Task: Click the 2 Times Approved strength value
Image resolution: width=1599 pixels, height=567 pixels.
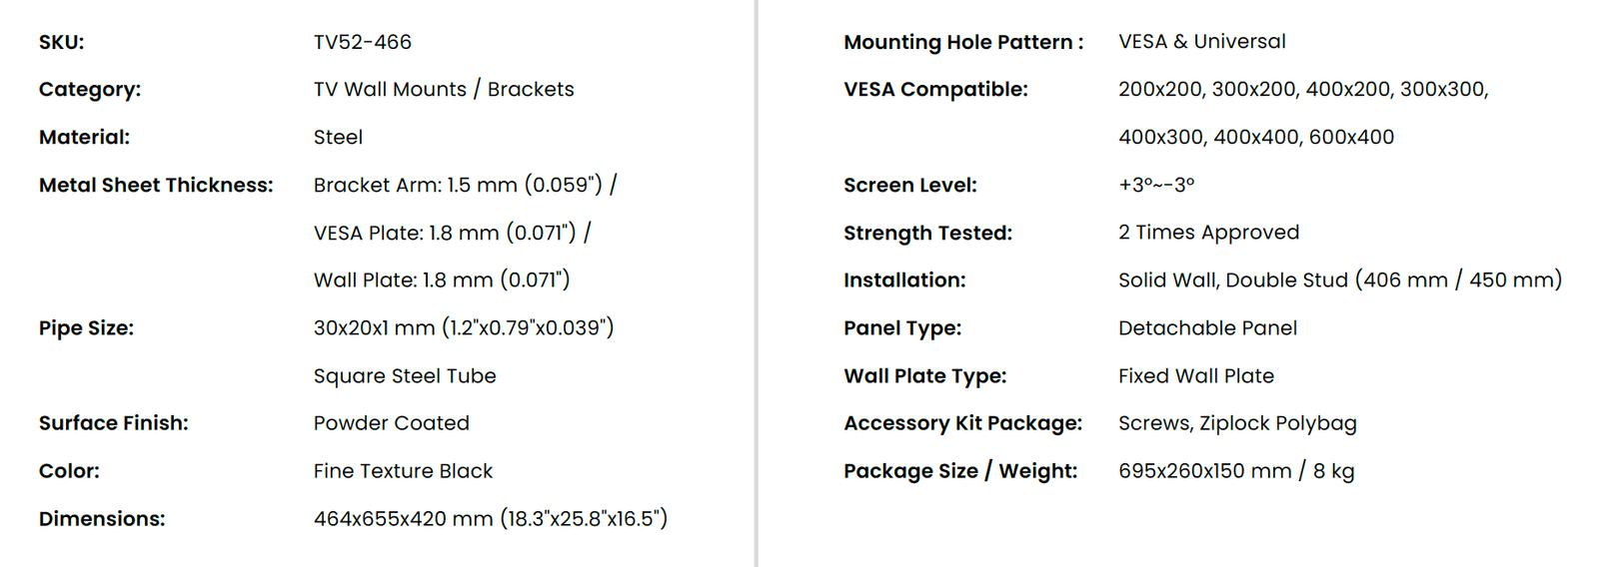Action: [1209, 233]
